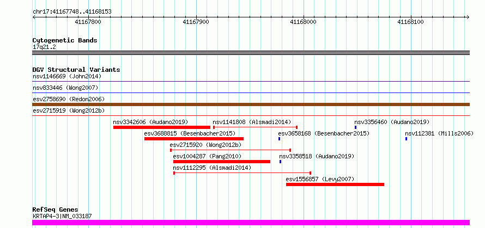This screenshot has width=485, height=228.
Task: Click the esv2715920 (Wong2012b) variant line
Action: (231, 150)
